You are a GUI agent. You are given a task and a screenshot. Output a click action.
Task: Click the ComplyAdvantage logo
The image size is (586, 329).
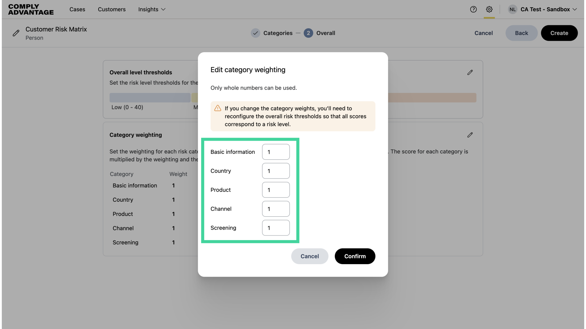[x=31, y=9]
